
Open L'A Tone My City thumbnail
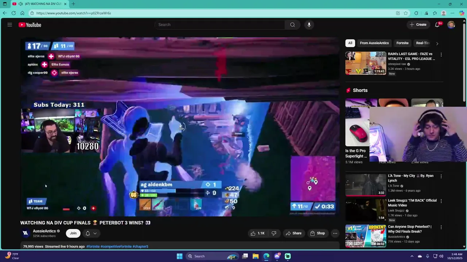click(366, 185)
